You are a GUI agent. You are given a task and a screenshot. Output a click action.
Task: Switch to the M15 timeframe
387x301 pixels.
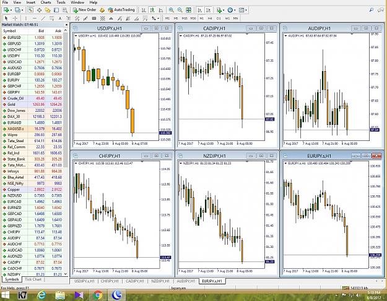pos(185,18)
